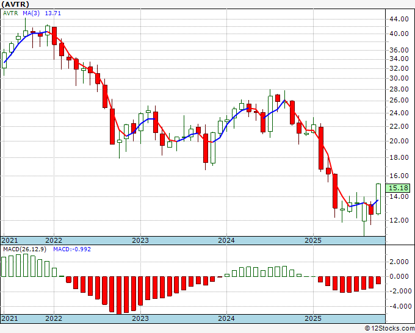Click the latest green candlestick near 15.18
415x333 pixels.
coord(378,199)
